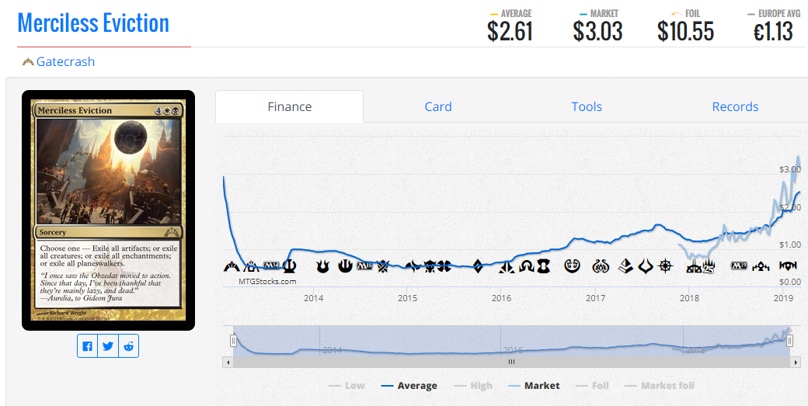The width and height of the screenshot is (808, 406).
Task: Click the left range handle of the navigator
Action: pyautogui.click(x=233, y=340)
